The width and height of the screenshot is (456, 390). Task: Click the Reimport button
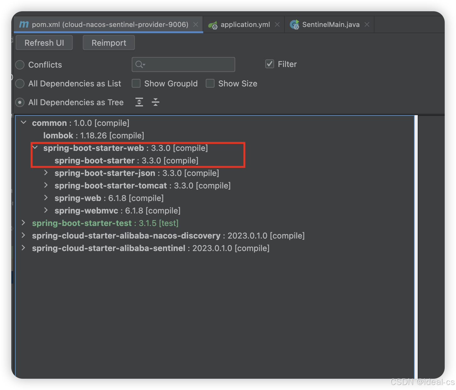pos(109,43)
